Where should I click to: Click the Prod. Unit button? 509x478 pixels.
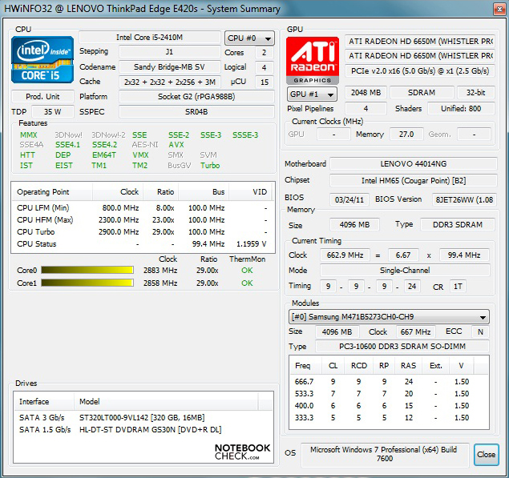(42, 97)
